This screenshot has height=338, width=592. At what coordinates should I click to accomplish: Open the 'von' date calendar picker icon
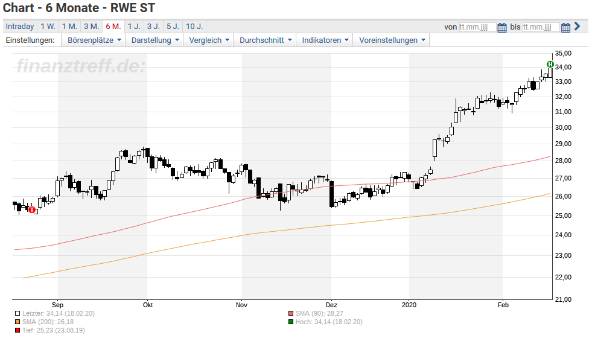501,27
